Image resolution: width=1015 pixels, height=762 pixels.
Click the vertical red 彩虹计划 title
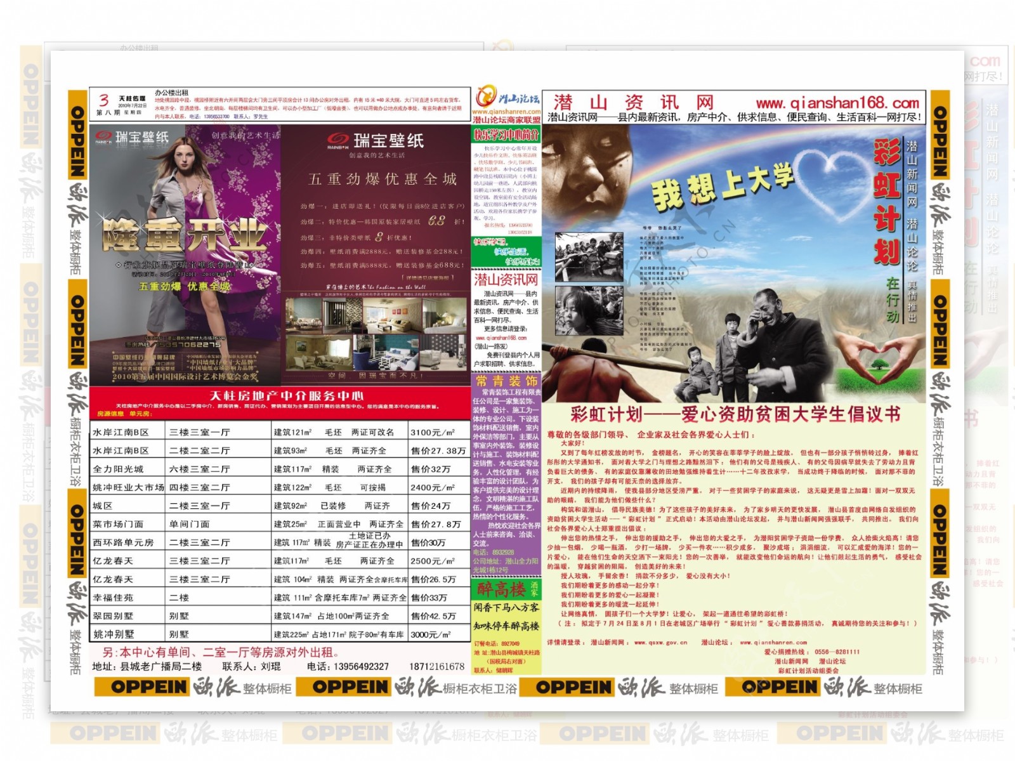pyautogui.click(x=886, y=202)
